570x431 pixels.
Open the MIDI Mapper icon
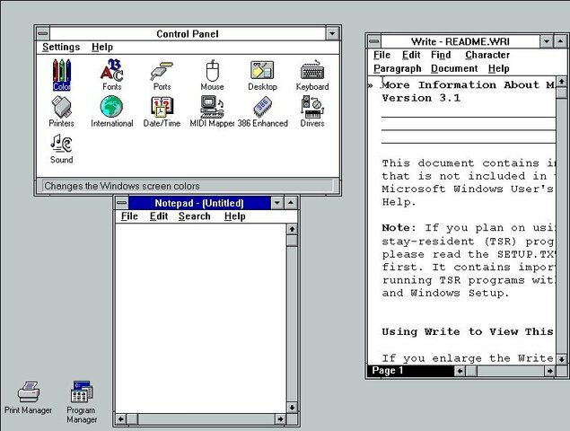[213, 111]
